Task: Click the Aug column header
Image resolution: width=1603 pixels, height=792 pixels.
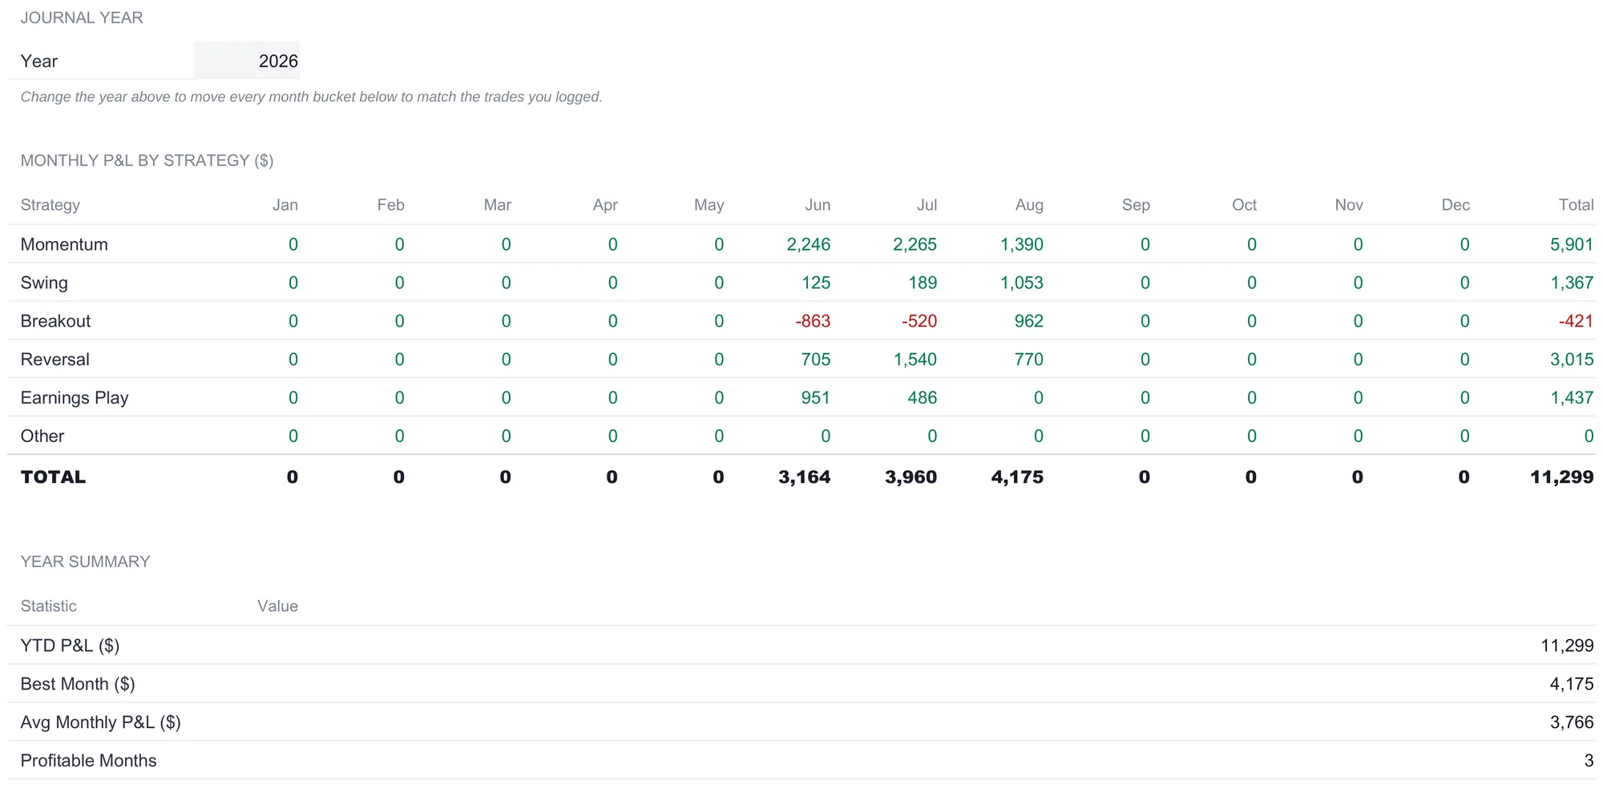Action: coord(1029,205)
